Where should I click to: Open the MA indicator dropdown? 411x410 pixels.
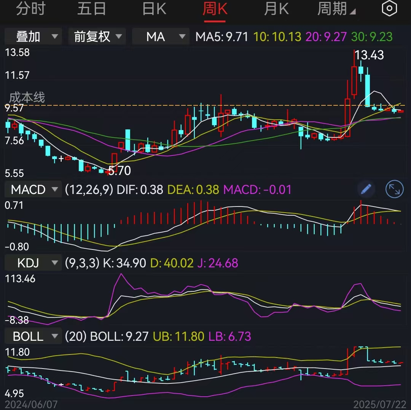click(x=161, y=37)
